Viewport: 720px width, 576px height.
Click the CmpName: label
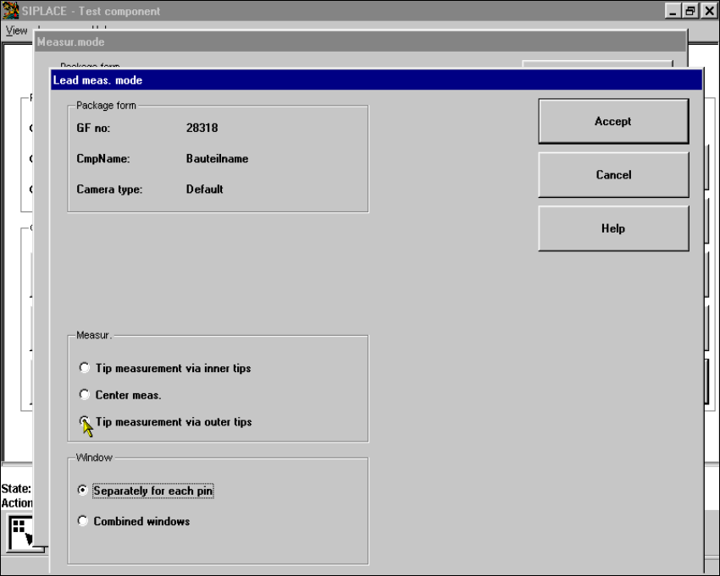tap(102, 159)
